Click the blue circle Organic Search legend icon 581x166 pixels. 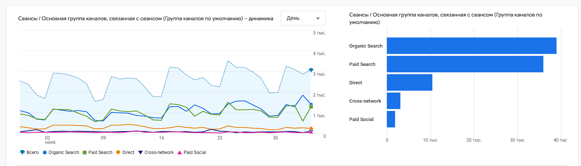(45, 153)
